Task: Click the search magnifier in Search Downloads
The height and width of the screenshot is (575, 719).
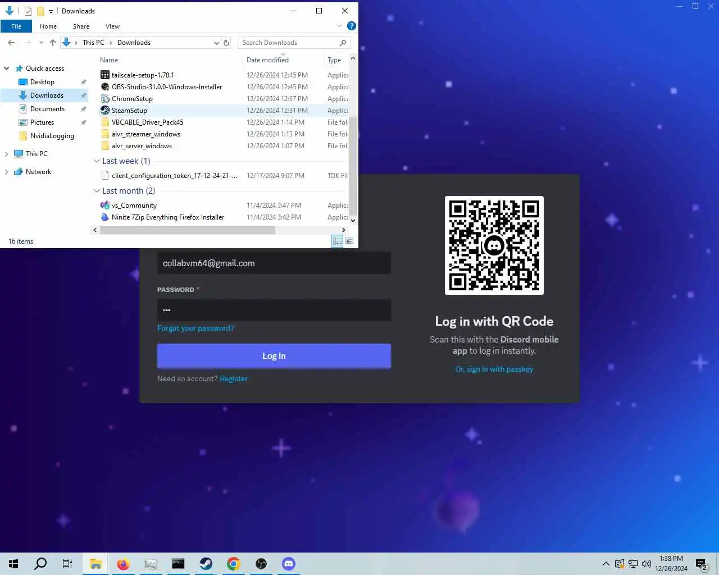Action: [x=343, y=43]
